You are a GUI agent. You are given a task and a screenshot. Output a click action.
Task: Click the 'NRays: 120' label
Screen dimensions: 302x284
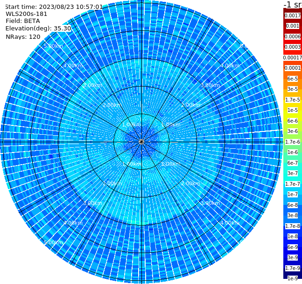[x=23, y=36]
